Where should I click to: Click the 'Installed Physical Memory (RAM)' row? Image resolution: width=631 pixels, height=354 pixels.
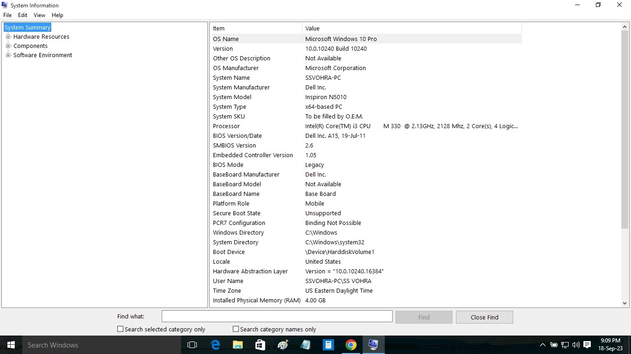367,301
